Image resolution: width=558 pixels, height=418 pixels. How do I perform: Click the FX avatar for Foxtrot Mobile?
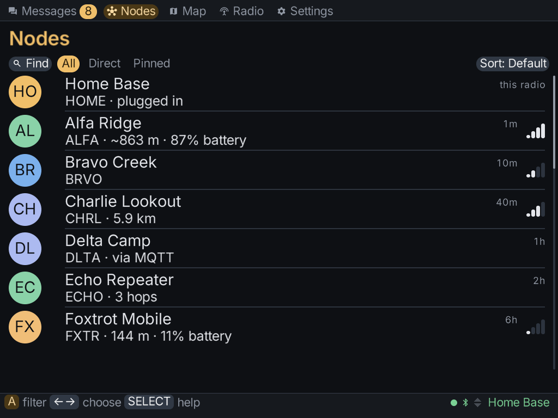click(x=25, y=327)
